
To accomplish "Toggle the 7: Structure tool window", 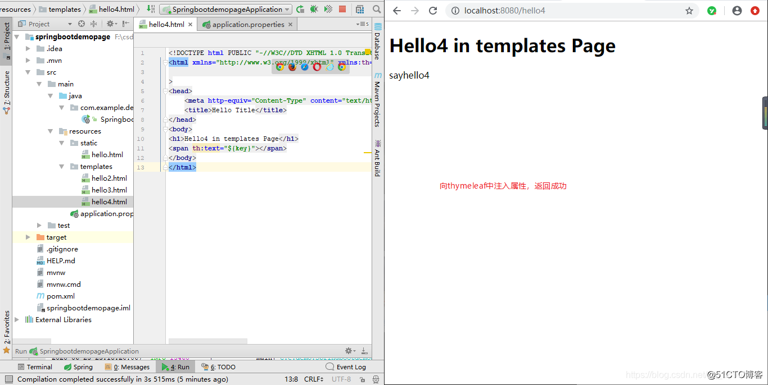I will tap(6, 93).
